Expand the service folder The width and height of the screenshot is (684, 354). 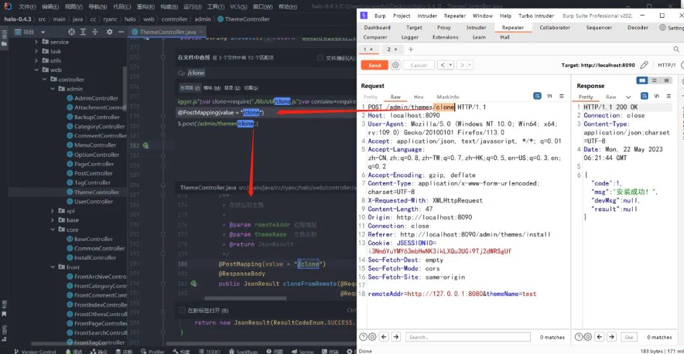point(36,42)
